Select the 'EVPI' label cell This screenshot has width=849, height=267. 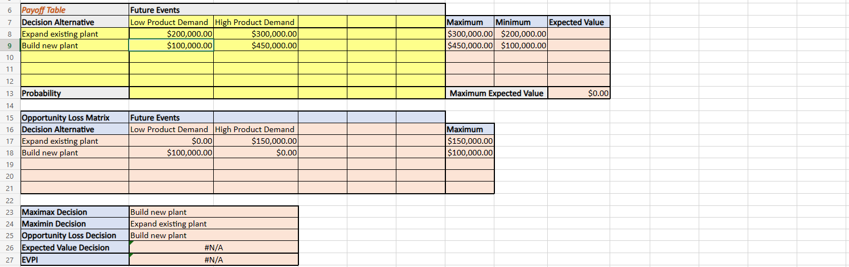pos(75,259)
